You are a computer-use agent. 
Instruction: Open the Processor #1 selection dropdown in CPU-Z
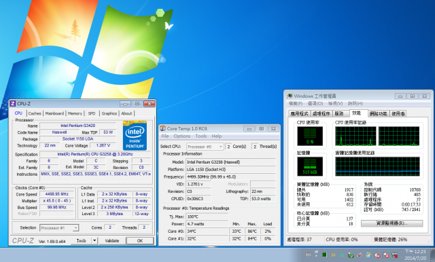pyautogui.click(x=59, y=227)
